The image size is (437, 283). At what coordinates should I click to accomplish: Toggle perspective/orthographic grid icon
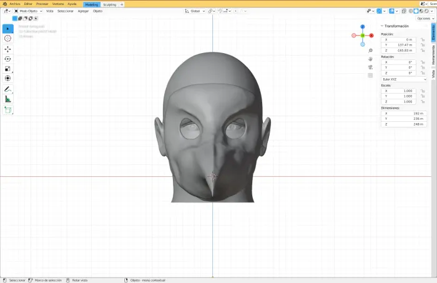(x=370, y=76)
